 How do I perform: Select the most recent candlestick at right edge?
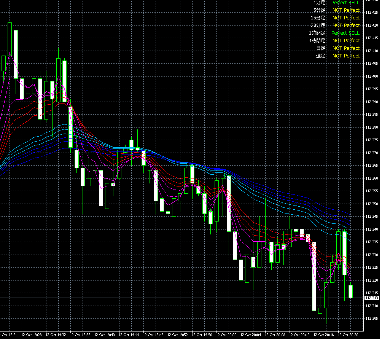[x=350, y=291]
